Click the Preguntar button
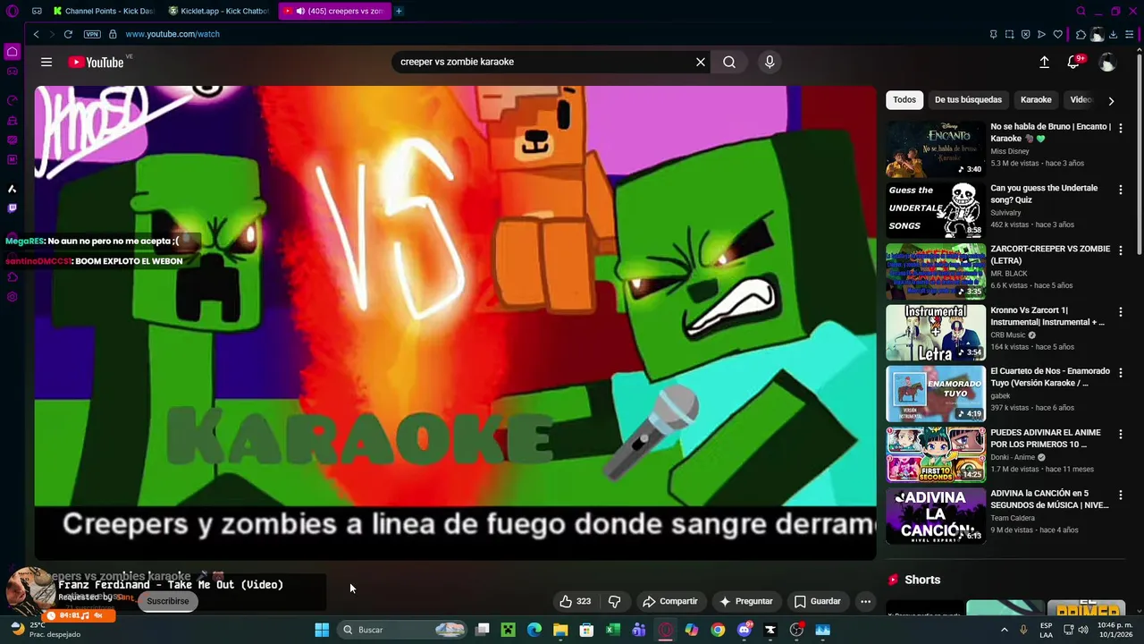This screenshot has width=1144, height=644. point(745,601)
